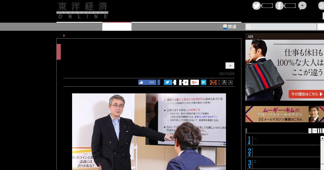Click the Twitter follower count box in header

click(267, 6)
